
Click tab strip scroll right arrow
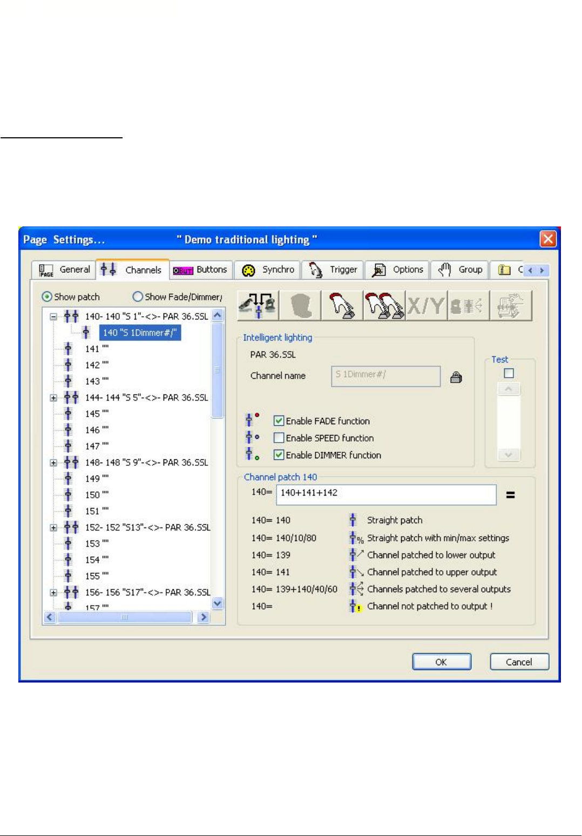(x=542, y=270)
